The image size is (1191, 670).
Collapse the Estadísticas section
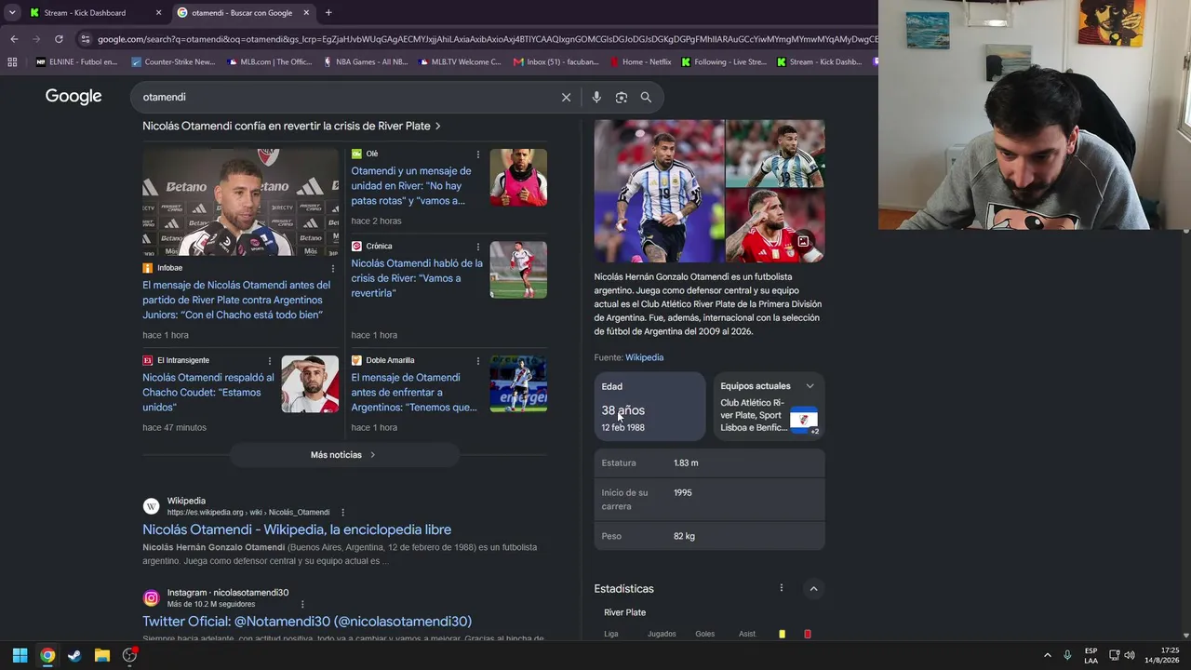click(813, 589)
